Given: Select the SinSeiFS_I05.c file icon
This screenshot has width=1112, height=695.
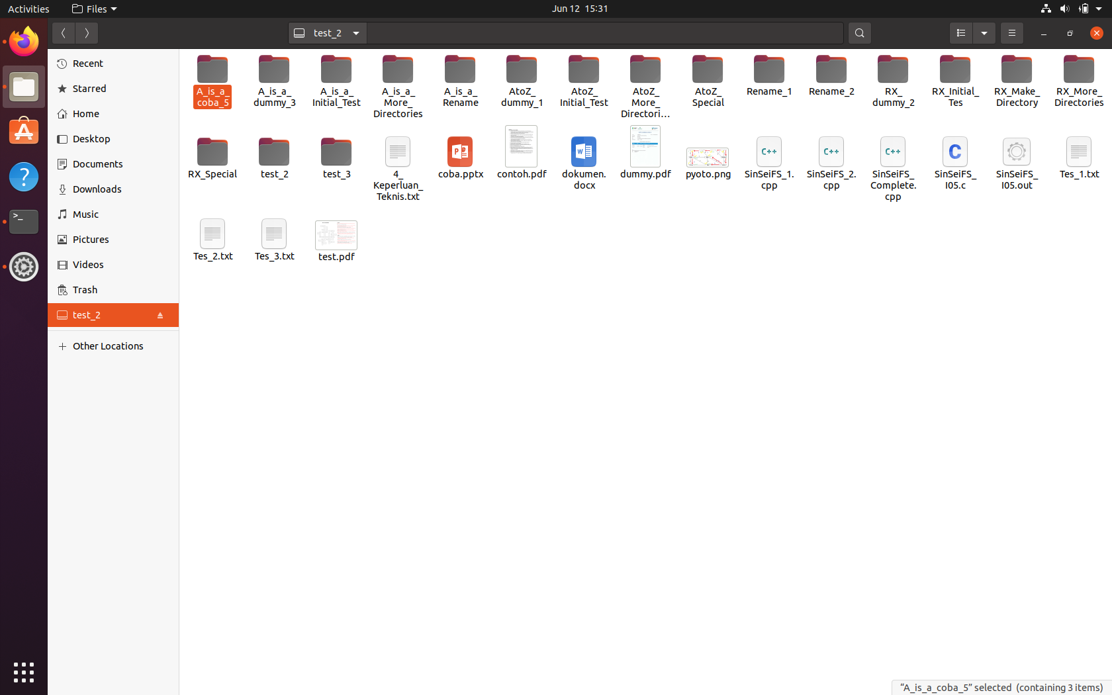Looking at the screenshot, I should tap(954, 152).
